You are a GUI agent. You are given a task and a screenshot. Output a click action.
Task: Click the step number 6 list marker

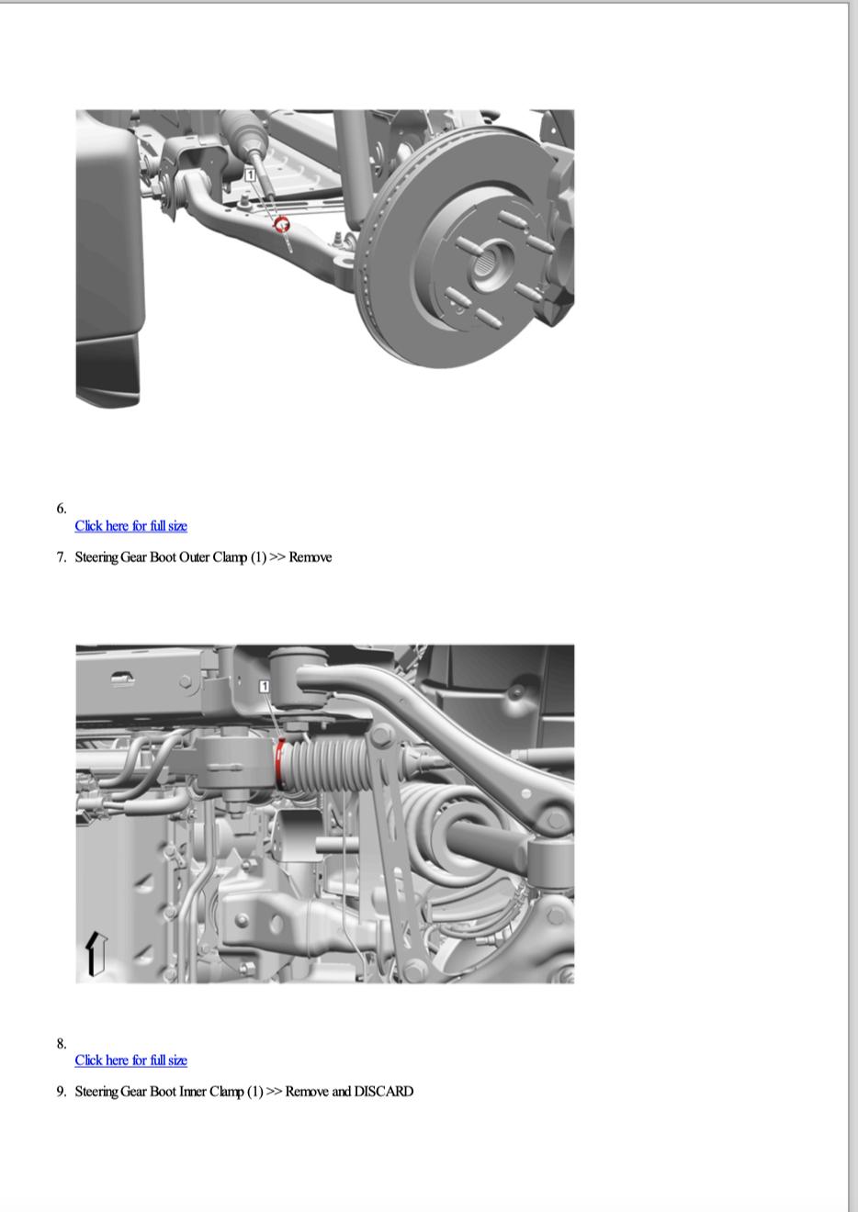[61, 508]
